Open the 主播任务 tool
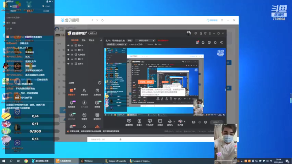This screenshot has height=164, width=292. [97, 92]
